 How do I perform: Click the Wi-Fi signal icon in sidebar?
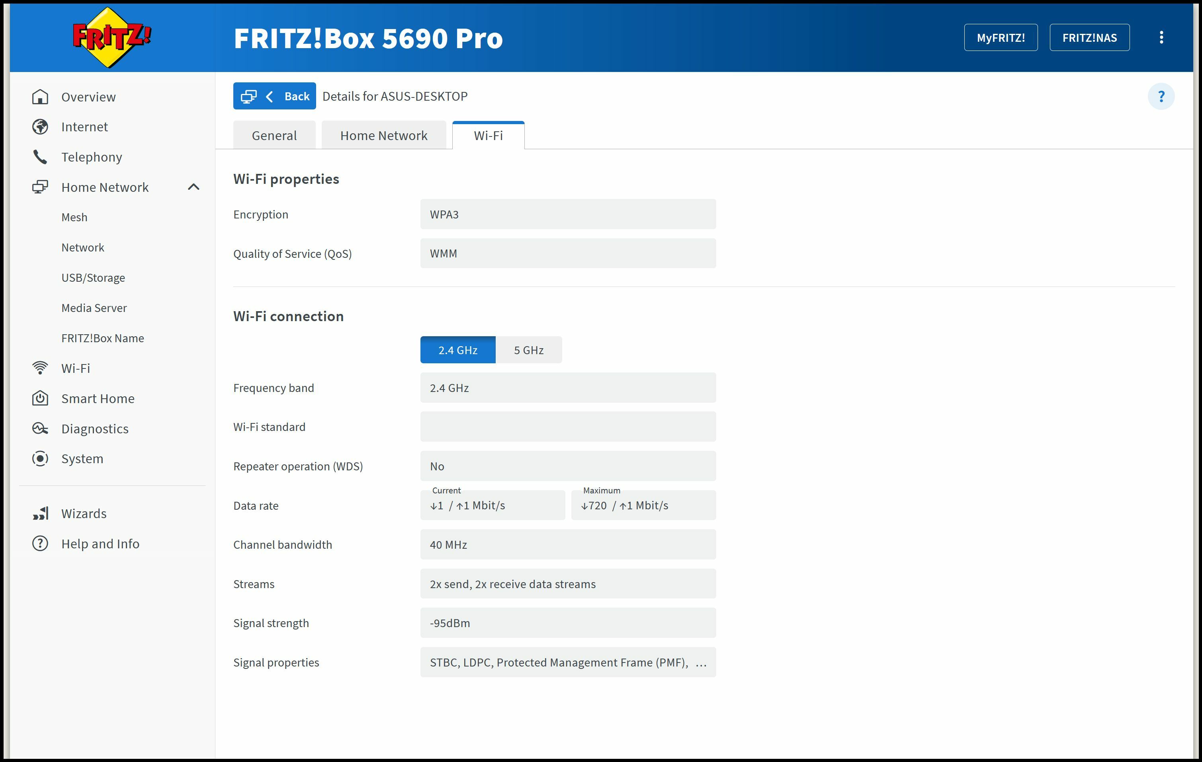(40, 368)
